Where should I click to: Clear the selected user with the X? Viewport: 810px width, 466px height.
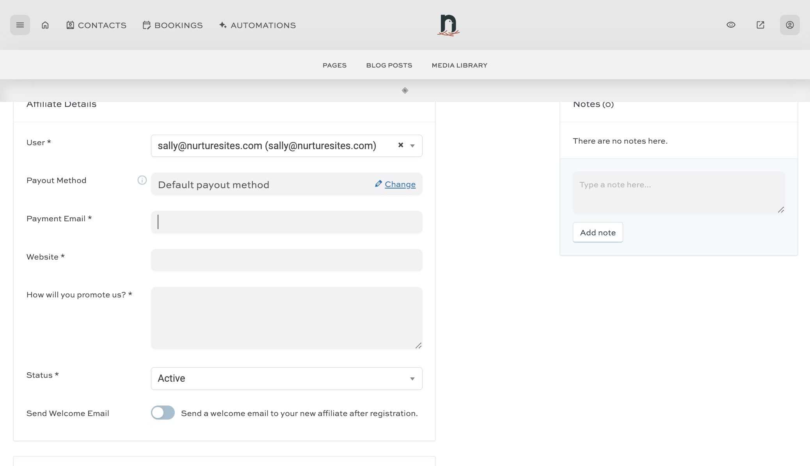[400, 145]
